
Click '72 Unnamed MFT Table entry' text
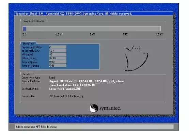[66, 96]
